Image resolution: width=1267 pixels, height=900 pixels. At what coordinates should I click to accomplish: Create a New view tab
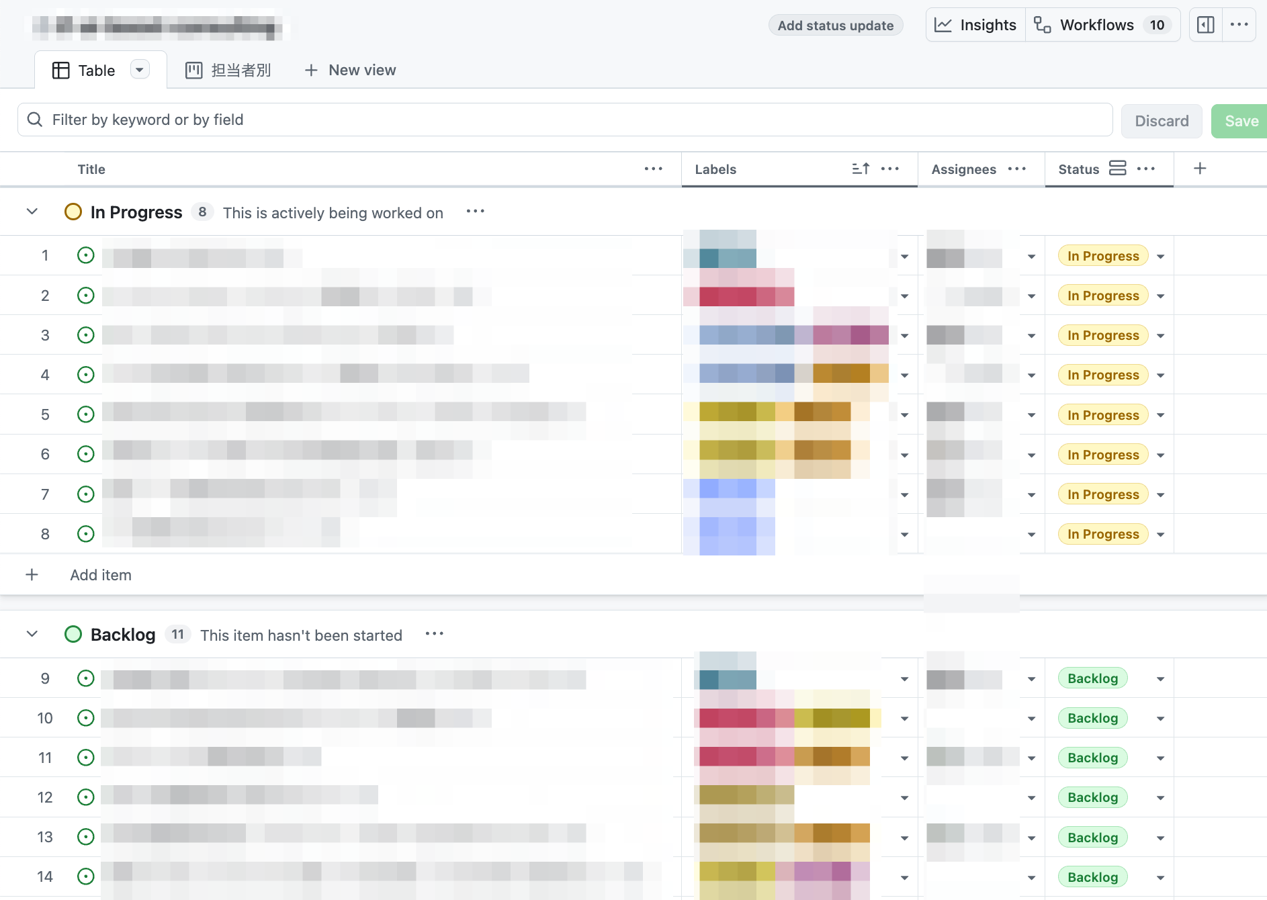click(350, 70)
